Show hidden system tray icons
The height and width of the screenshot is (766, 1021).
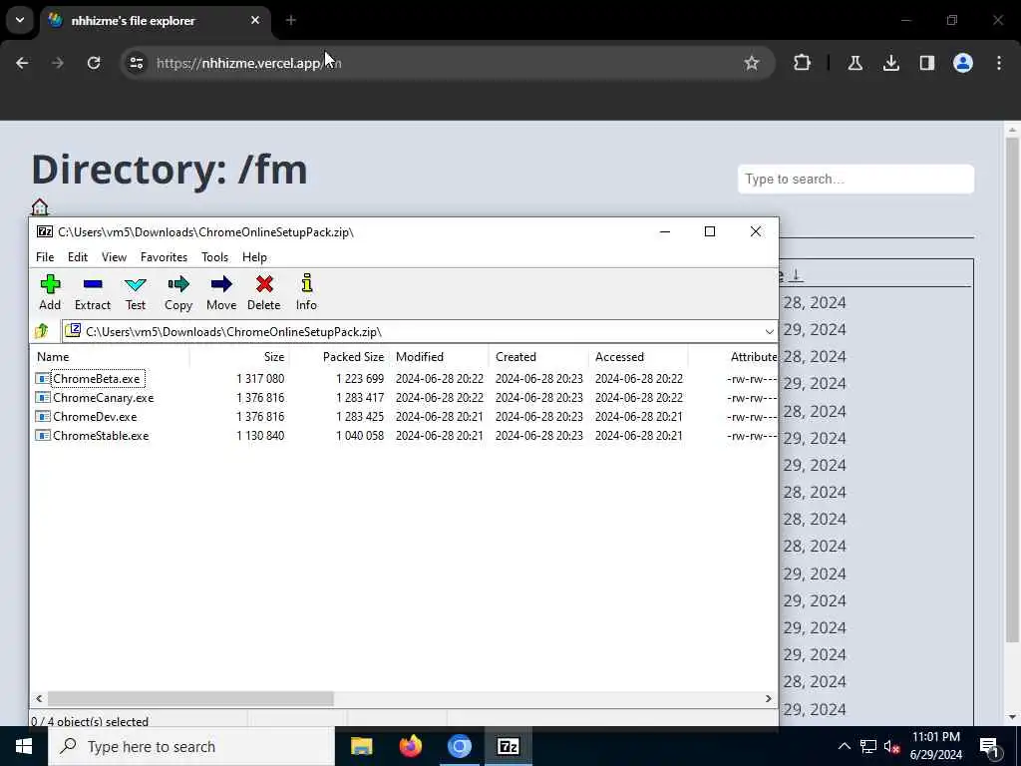click(x=844, y=746)
